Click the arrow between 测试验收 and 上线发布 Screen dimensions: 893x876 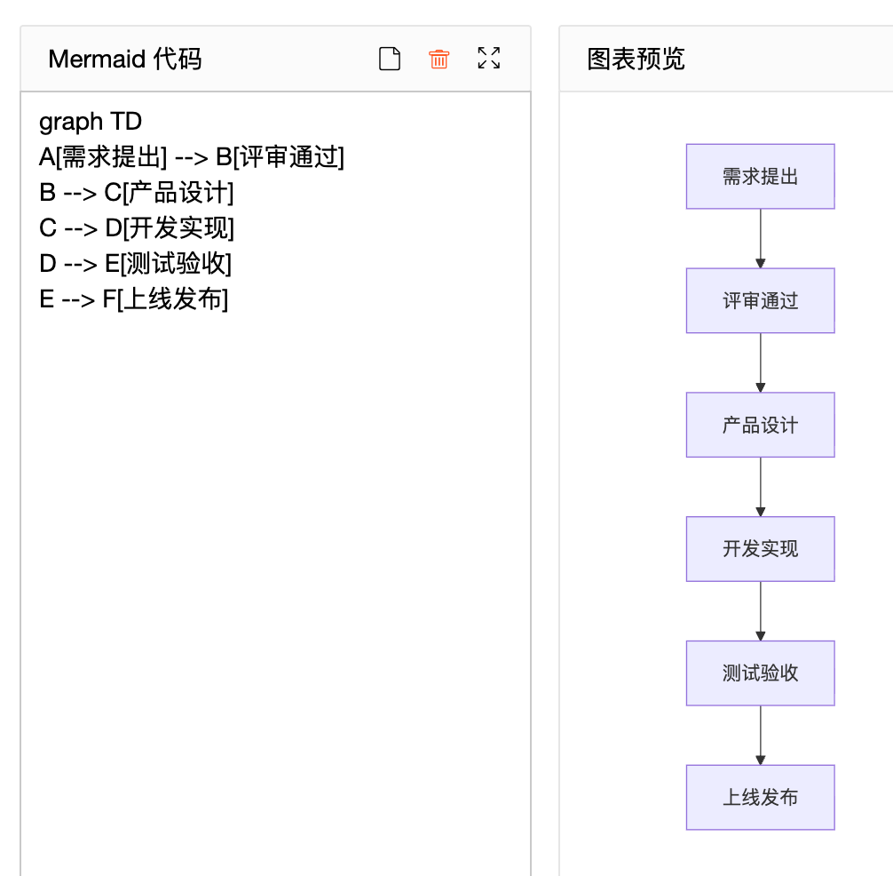(760, 736)
